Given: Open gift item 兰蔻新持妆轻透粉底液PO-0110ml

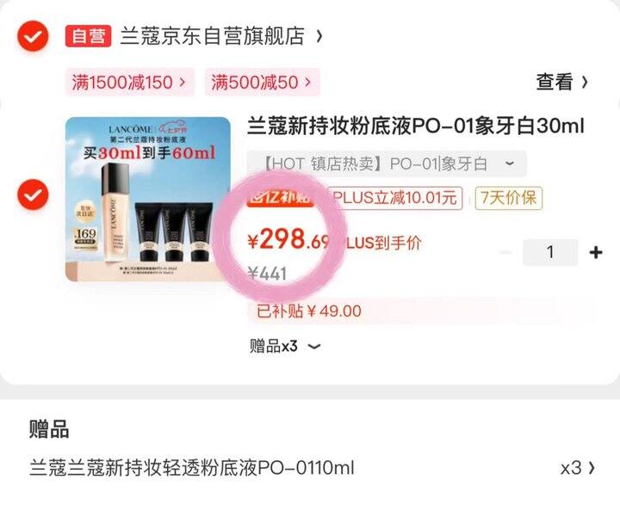Looking at the screenshot, I should pyautogui.click(x=192, y=468).
